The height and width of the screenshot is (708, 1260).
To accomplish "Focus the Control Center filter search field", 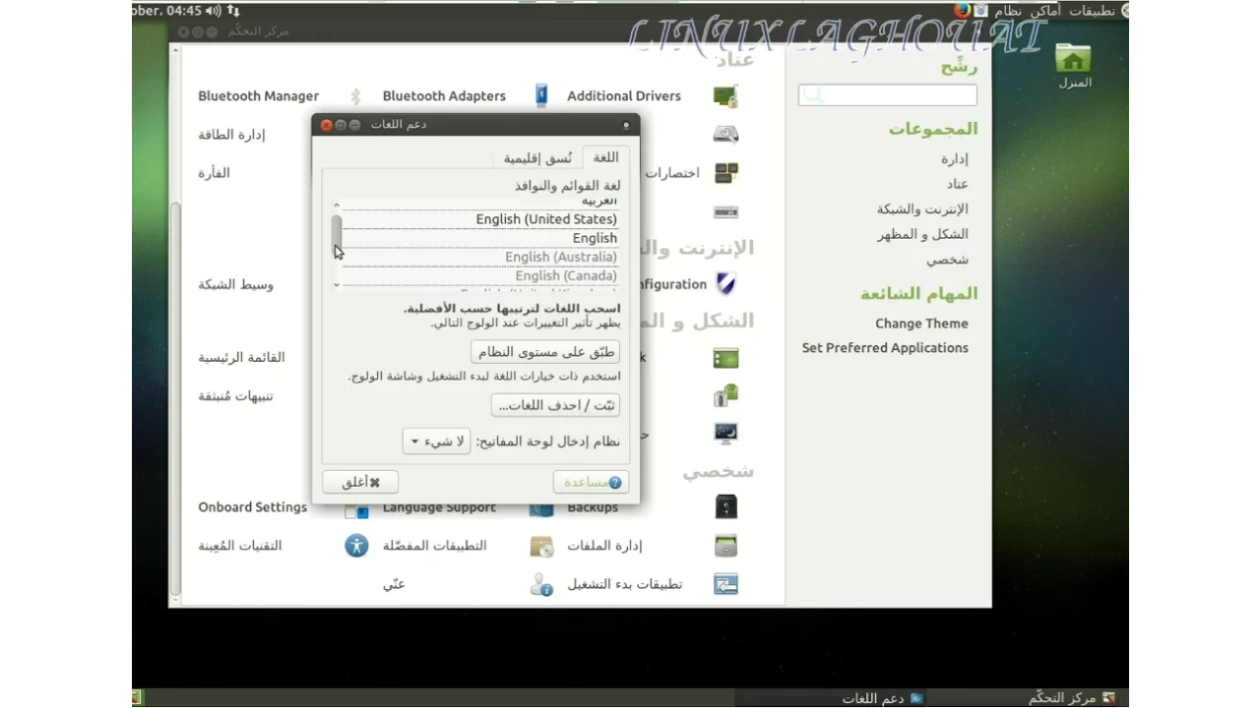I will point(887,95).
